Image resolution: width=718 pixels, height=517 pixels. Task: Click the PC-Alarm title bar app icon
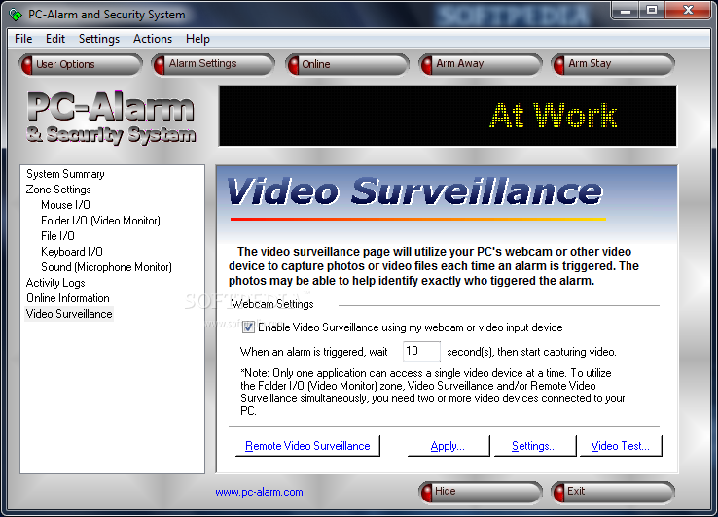coord(16,15)
